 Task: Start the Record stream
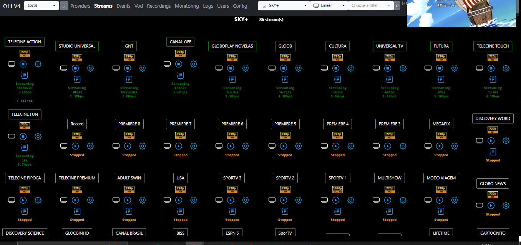pos(75,146)
